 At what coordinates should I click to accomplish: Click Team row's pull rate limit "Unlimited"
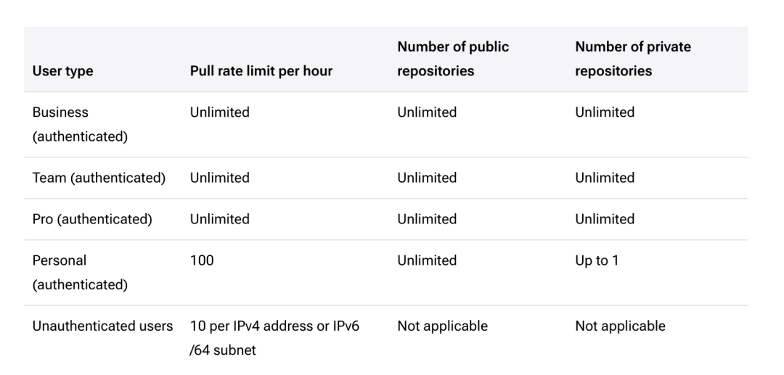tap(219, 178)
